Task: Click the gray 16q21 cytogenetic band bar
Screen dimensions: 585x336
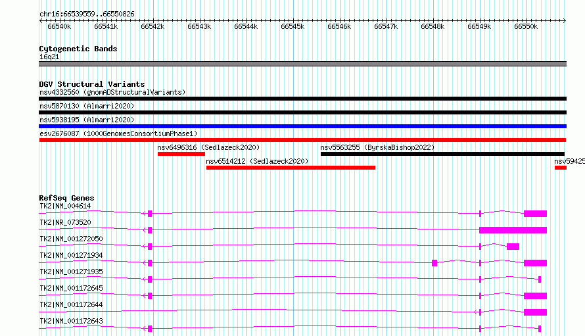Action: pyautogui.click(x=302, y=64)
